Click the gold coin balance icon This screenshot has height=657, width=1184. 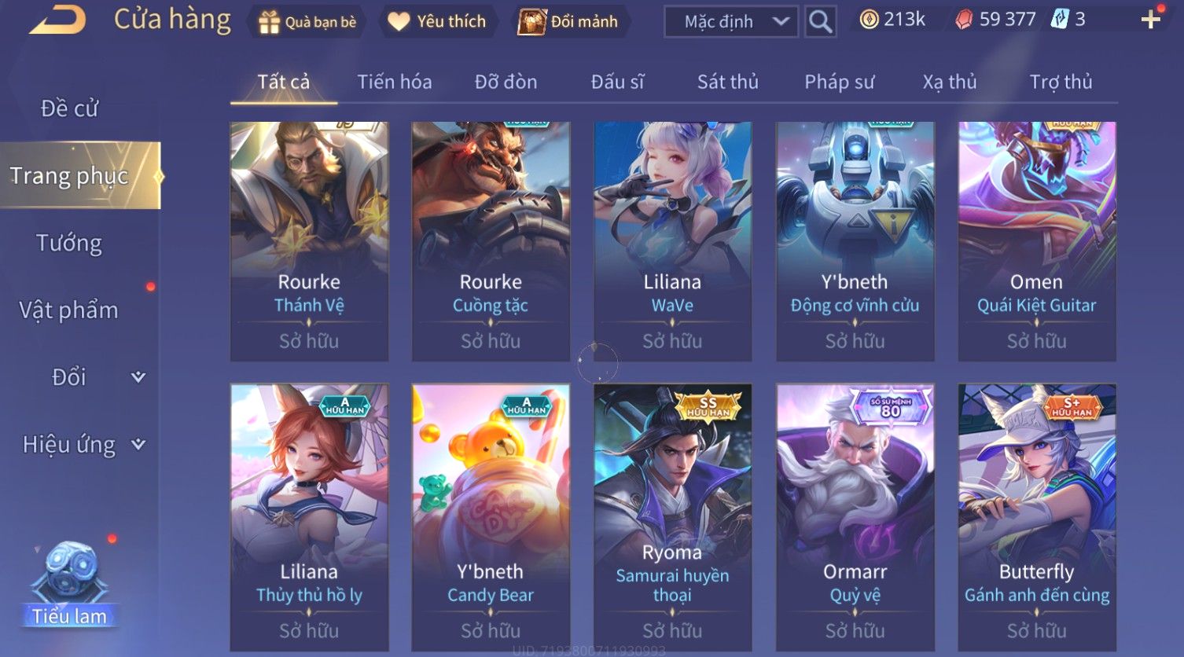pyautogui.click(x=869, y=20)
